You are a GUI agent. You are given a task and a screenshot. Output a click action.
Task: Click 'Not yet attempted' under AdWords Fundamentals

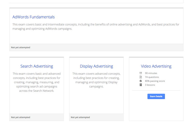pyautogui.click(x=21, y=48)
